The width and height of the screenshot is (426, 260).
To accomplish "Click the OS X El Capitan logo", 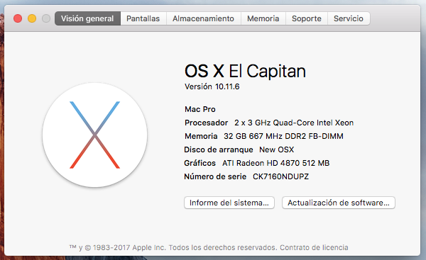I will (95, 135).
